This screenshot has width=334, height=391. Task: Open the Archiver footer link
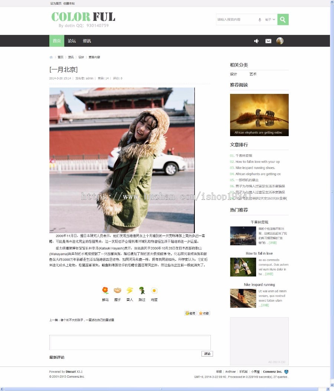[230, 371]
